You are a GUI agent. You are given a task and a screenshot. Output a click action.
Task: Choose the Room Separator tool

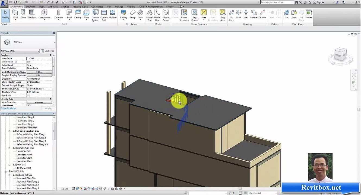click(x=184, y=16)
